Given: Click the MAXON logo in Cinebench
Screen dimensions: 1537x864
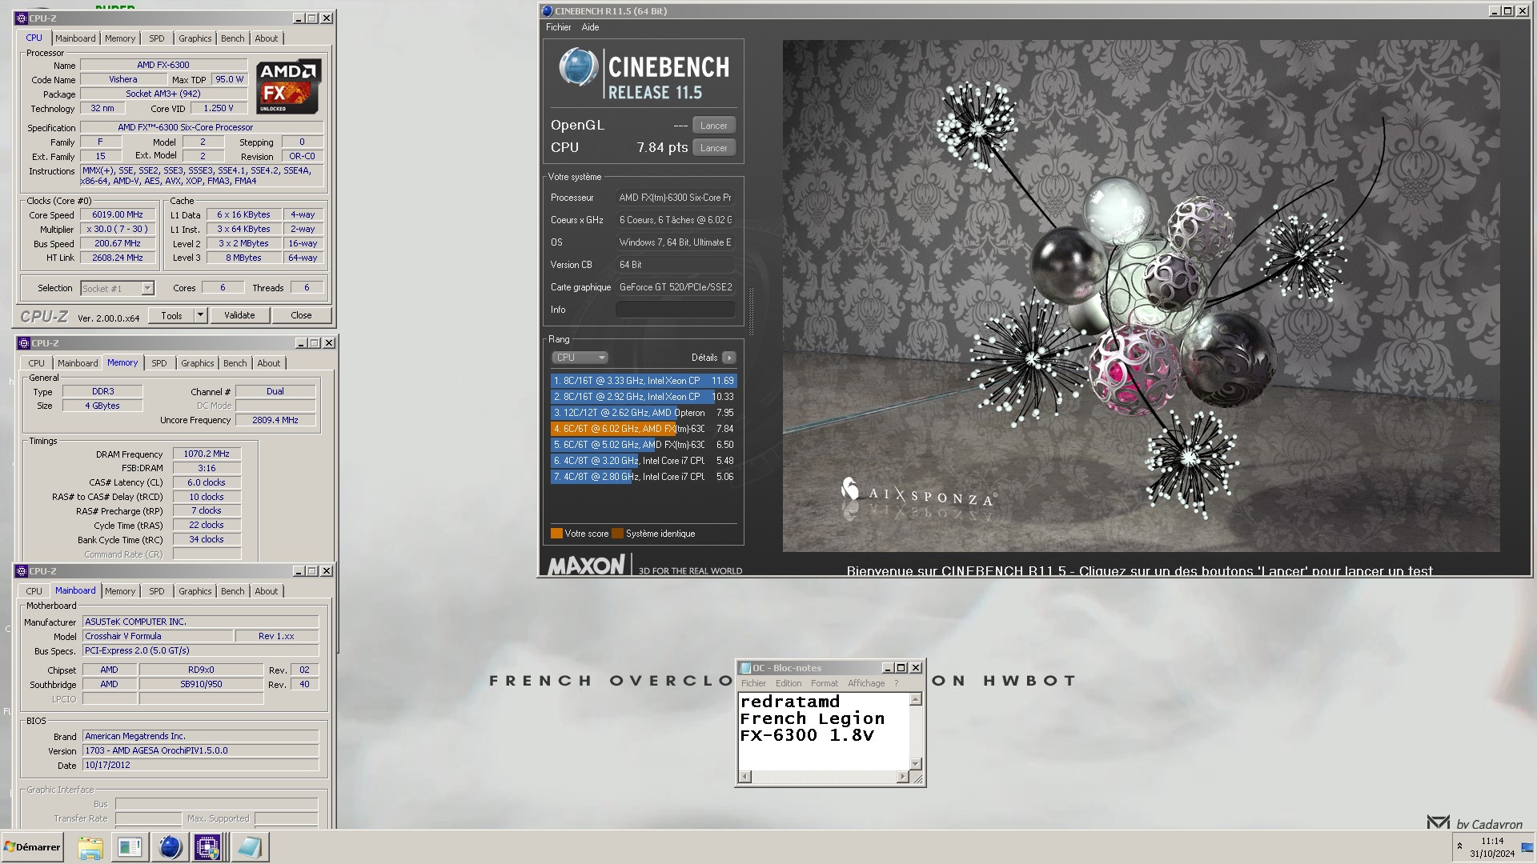Looking at the screenshot, I should [x=587, y=566].
